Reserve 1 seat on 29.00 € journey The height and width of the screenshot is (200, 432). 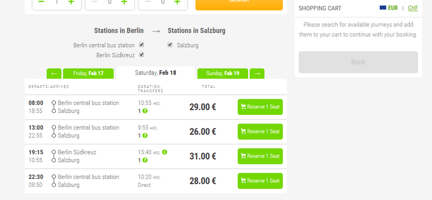click(x=260, y=107)
